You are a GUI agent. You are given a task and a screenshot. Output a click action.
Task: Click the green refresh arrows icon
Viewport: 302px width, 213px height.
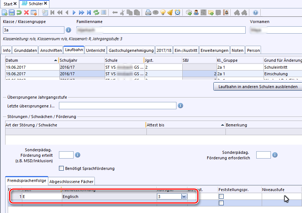(96, 12)
